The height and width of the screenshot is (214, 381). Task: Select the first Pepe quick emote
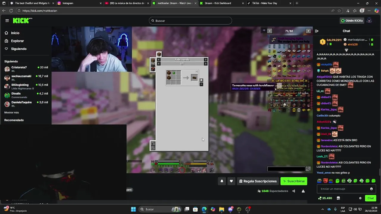coord(319,181)
